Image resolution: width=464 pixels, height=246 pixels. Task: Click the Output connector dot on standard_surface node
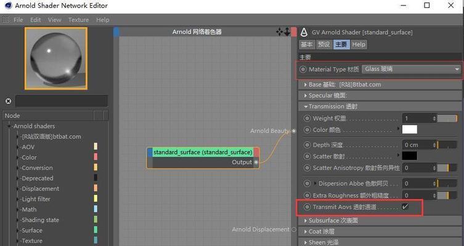pos(256,162)
